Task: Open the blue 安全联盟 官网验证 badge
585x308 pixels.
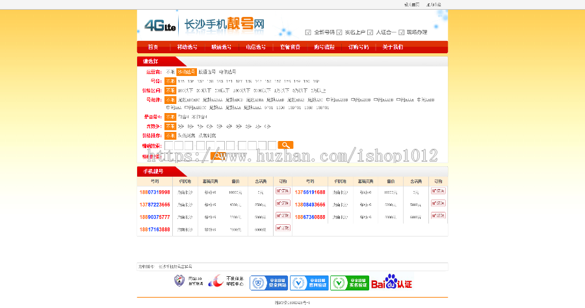Action: [309, 283]
